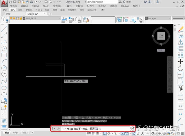185x136 pixels.
Task: Toggle snap mode dots icon
Action: coord(97,133)
